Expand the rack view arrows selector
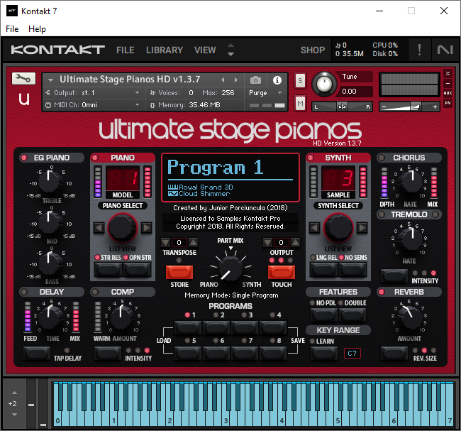461x431 pixels. pyautogui.click(x=231, y=50)
